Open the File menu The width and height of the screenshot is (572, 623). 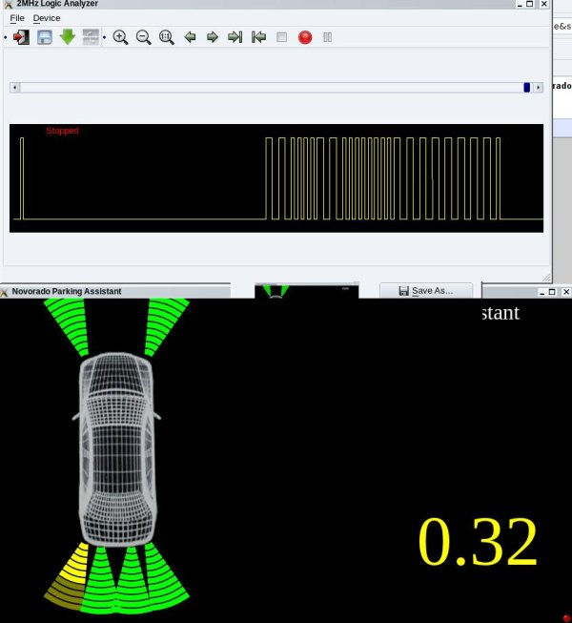[x=17, y=18]
